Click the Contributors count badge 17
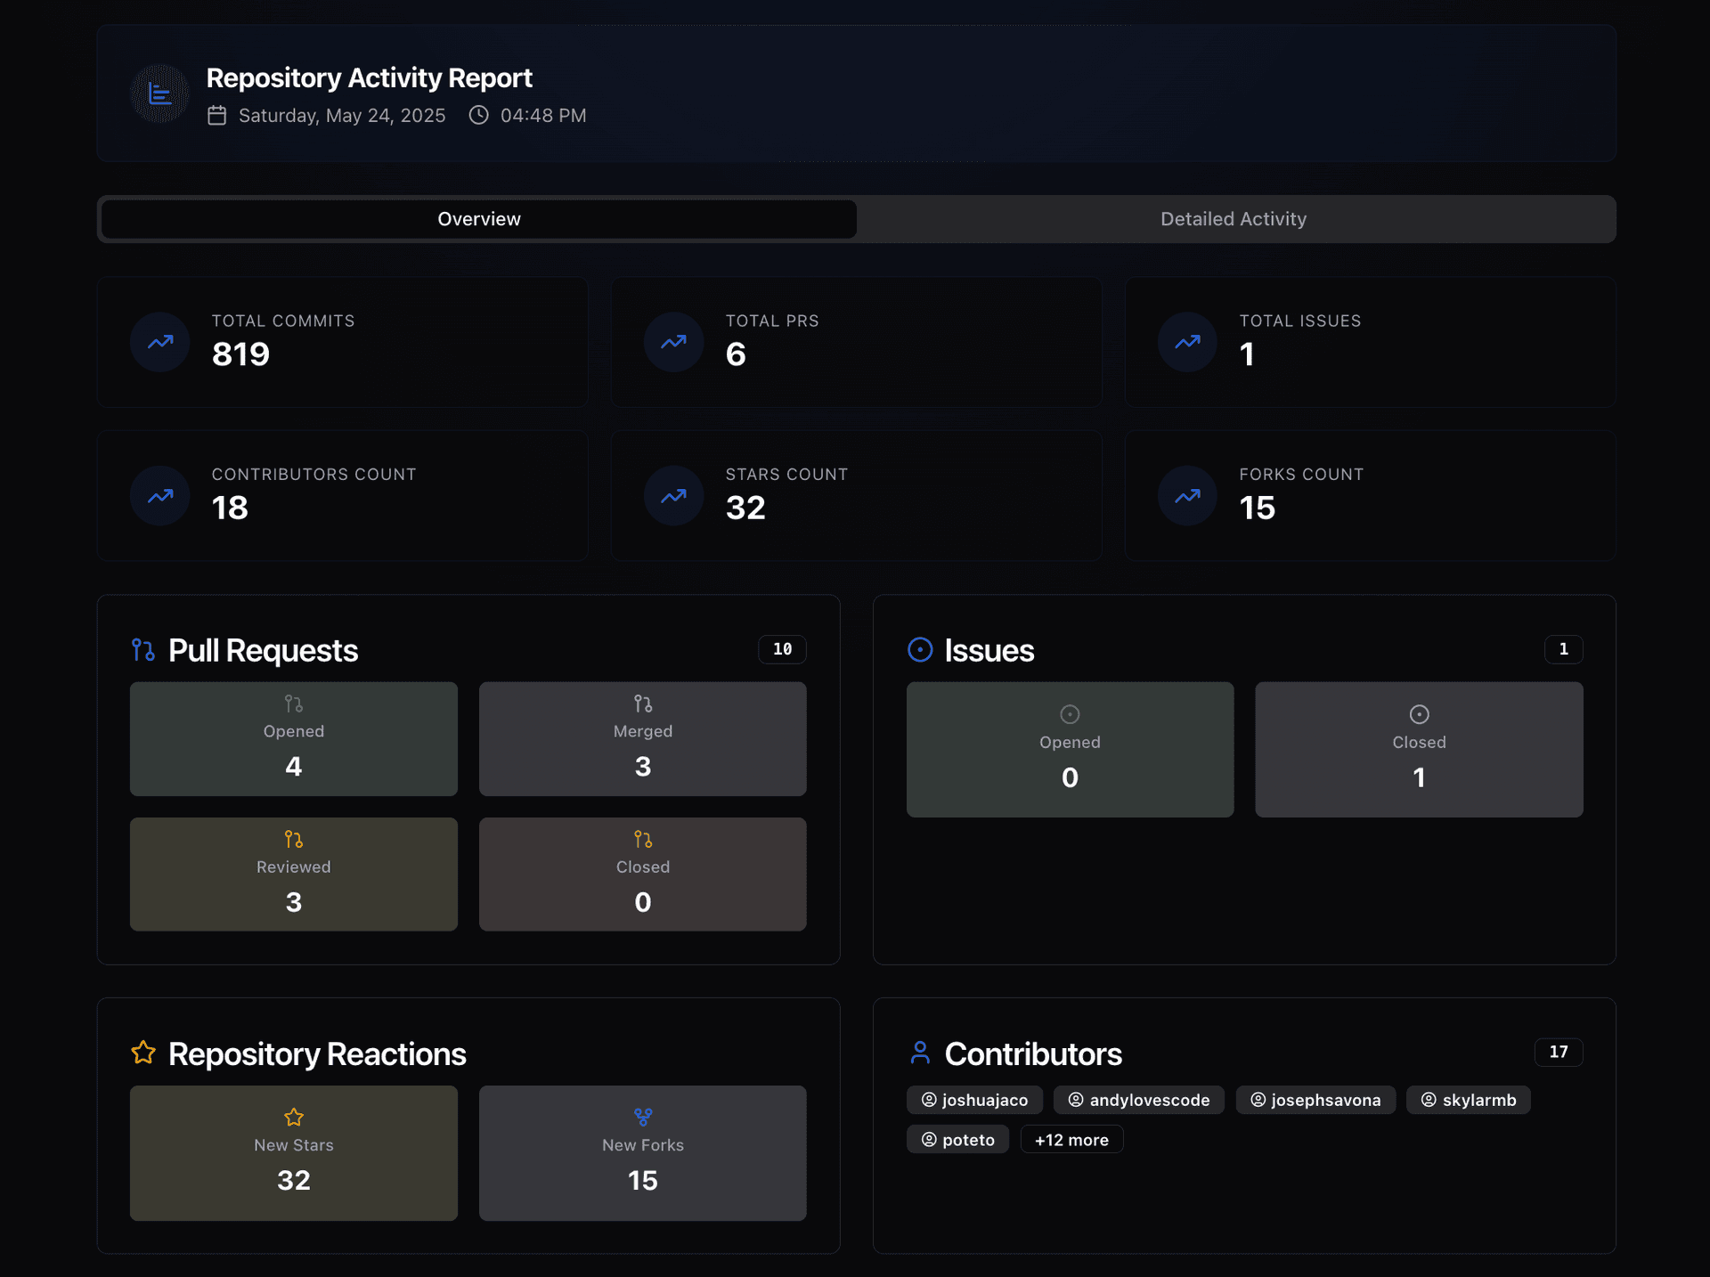 tap(1559, 1052)
